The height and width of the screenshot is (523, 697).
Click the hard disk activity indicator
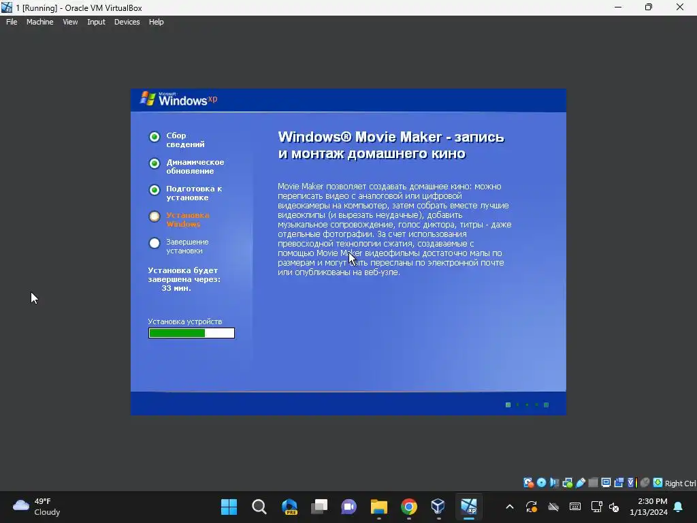[528, 483]
